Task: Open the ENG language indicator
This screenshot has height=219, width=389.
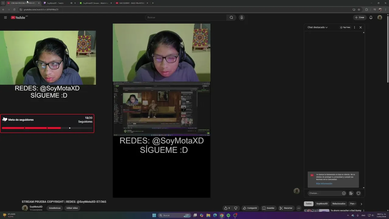Action: tap(363, 215)
